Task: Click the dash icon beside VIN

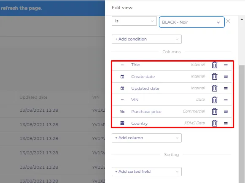Action: (122, 100)
